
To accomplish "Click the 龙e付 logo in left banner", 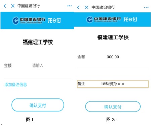I will [54, 20].
